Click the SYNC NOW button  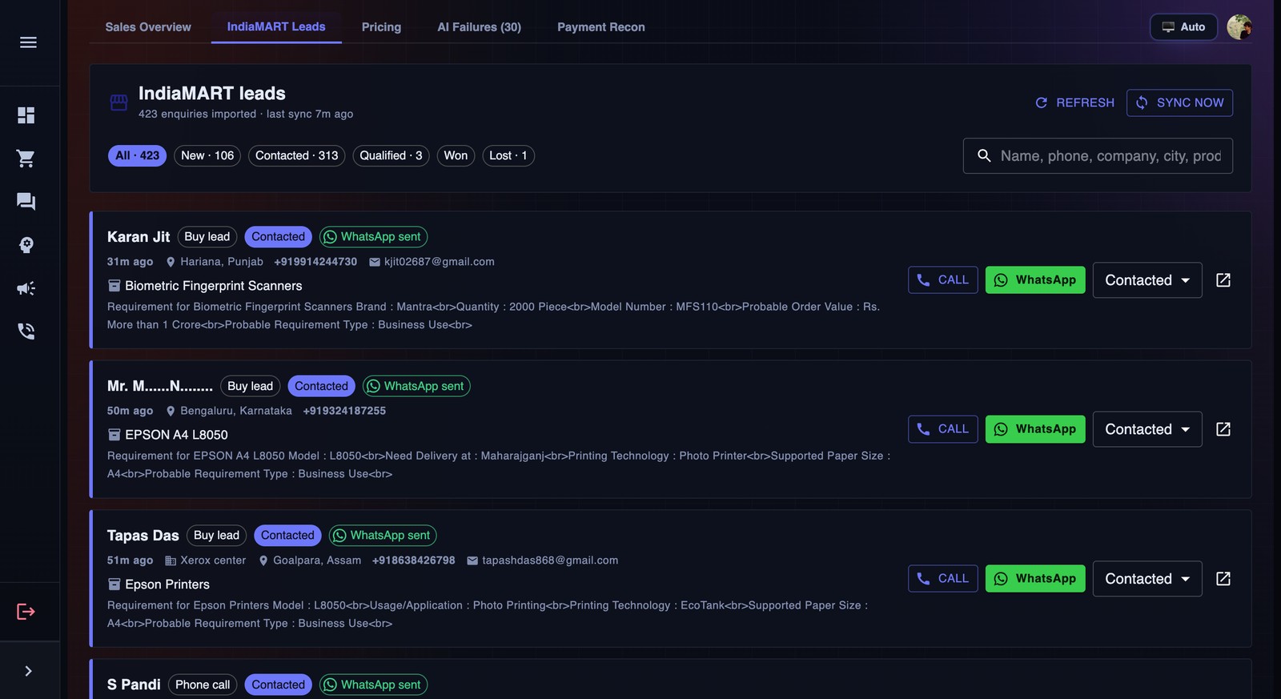tap(1179, 102)
